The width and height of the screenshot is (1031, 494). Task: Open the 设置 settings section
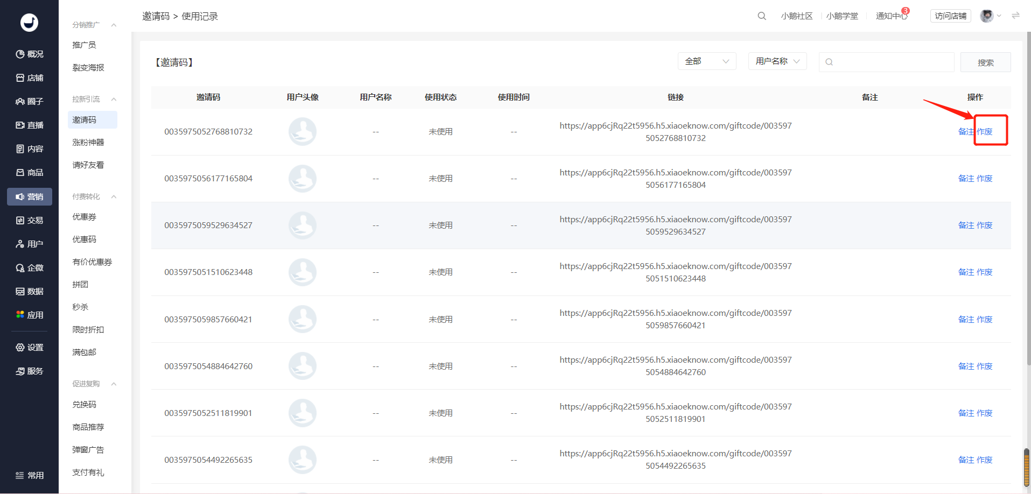pos(30,347)
